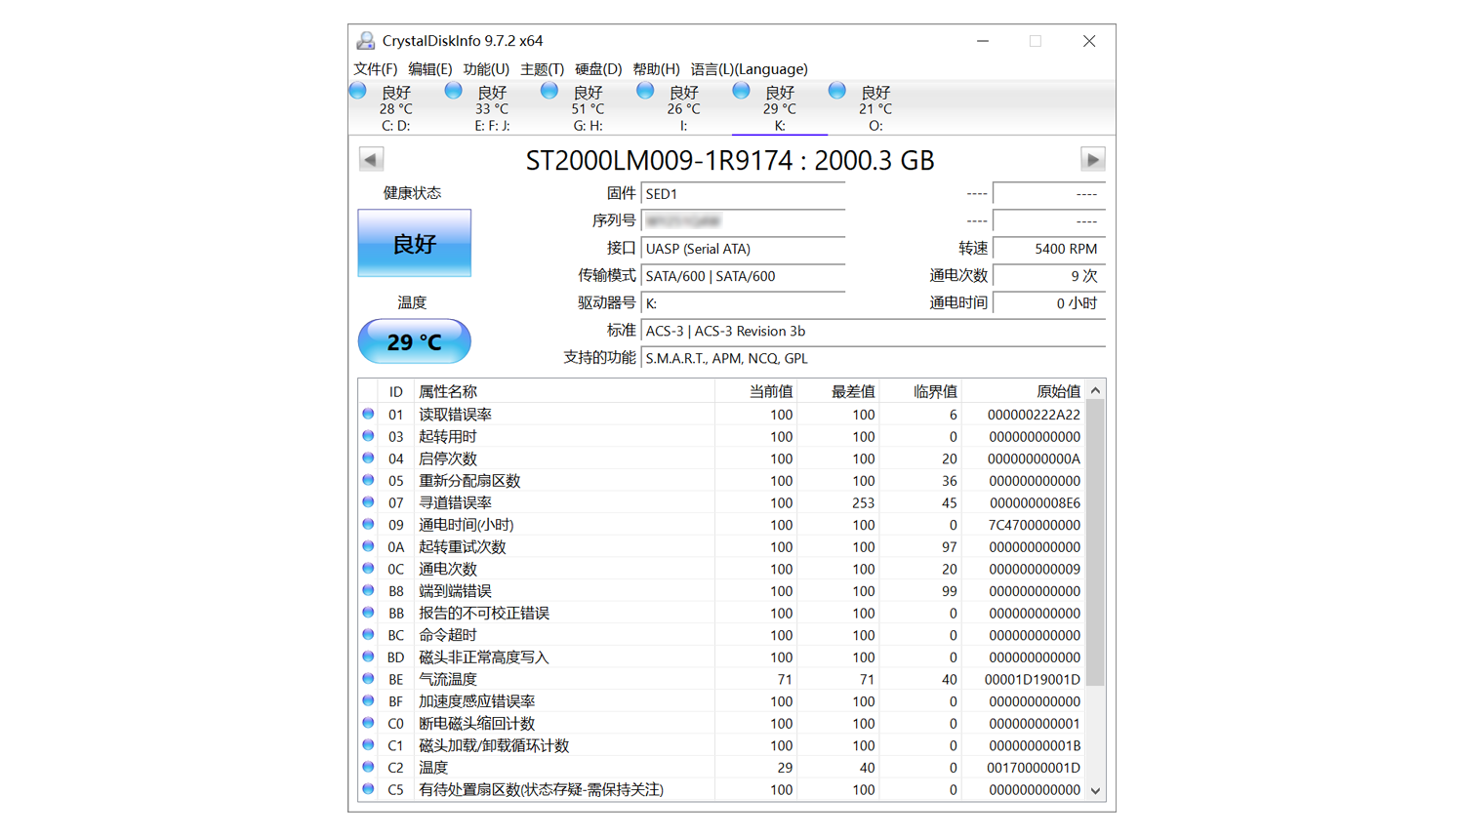Click raw value 00001D19001D for 气流温度
This screenshot has width=1464, height=836.
[x=1033, y=679]
